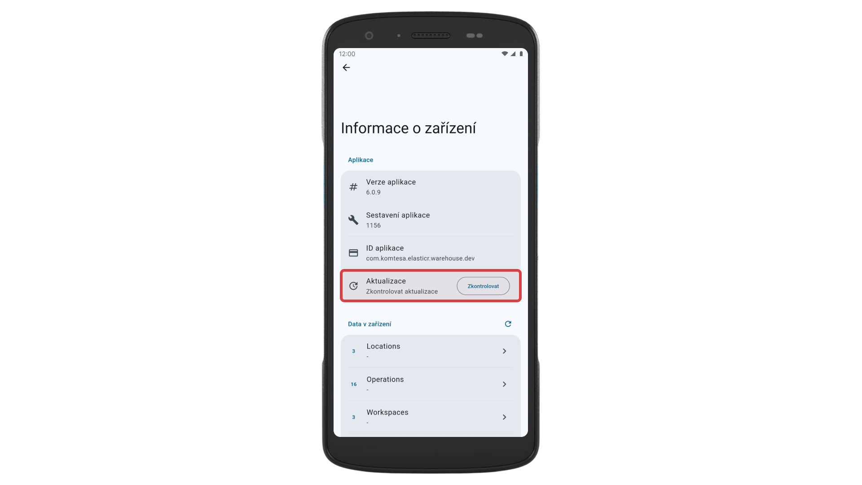Refresh Data v zařízení section
This screenshot has width=862, height=485.
(508, 324)
